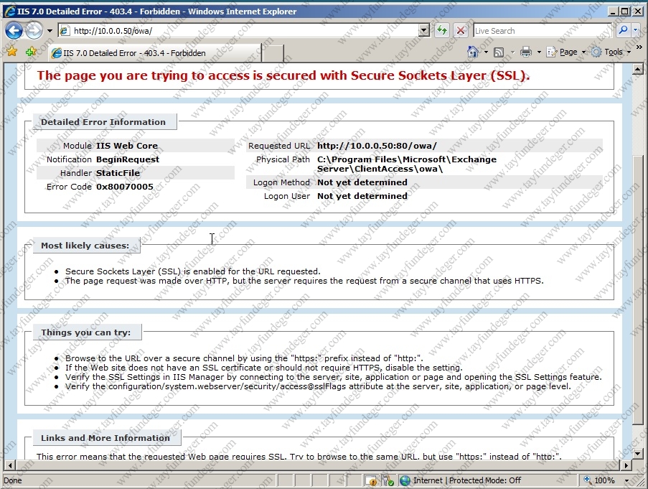648x489 pixels.
Task: Click the Home icon in the command bar
Action: tap(473, 52)
